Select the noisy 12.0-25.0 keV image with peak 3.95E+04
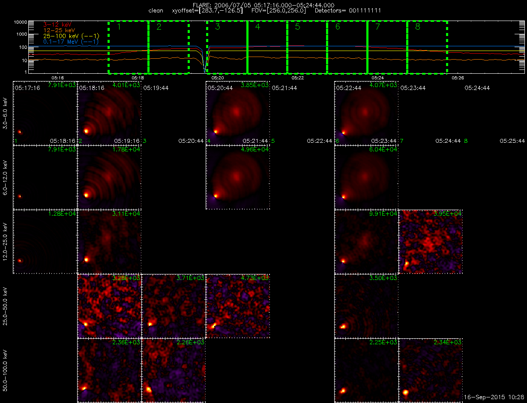The width and height of the screenshot is (527, 403). [x=431, y=242]
